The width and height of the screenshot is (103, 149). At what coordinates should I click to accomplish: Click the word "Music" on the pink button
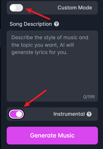(x=66, y=135)
